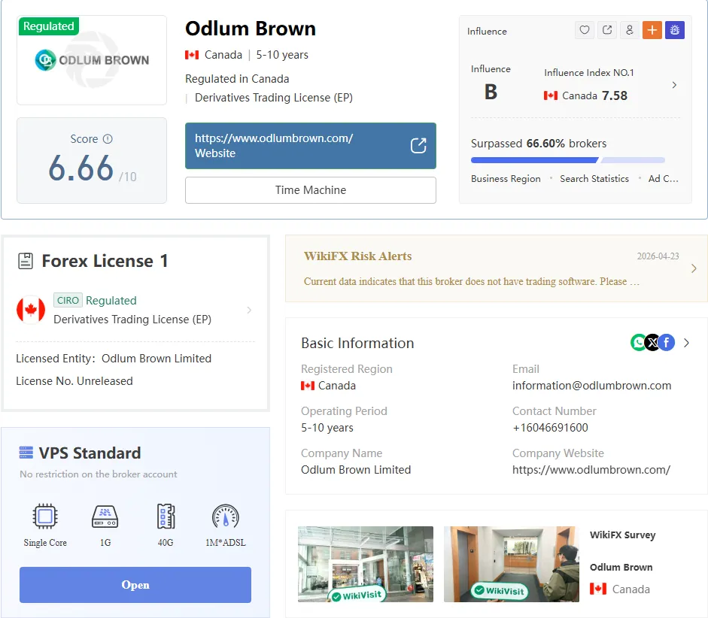Viewport: 708px width, 618px height.
Task: Click the Canada flag beside the broker's country
Action: pos(192,55)
